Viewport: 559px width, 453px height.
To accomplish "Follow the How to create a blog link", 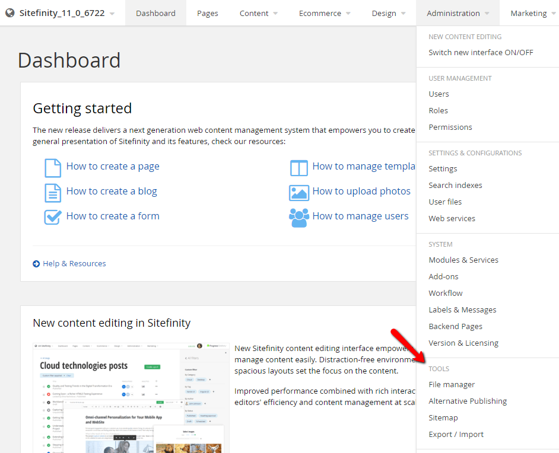I will click(x=112, y=192).
